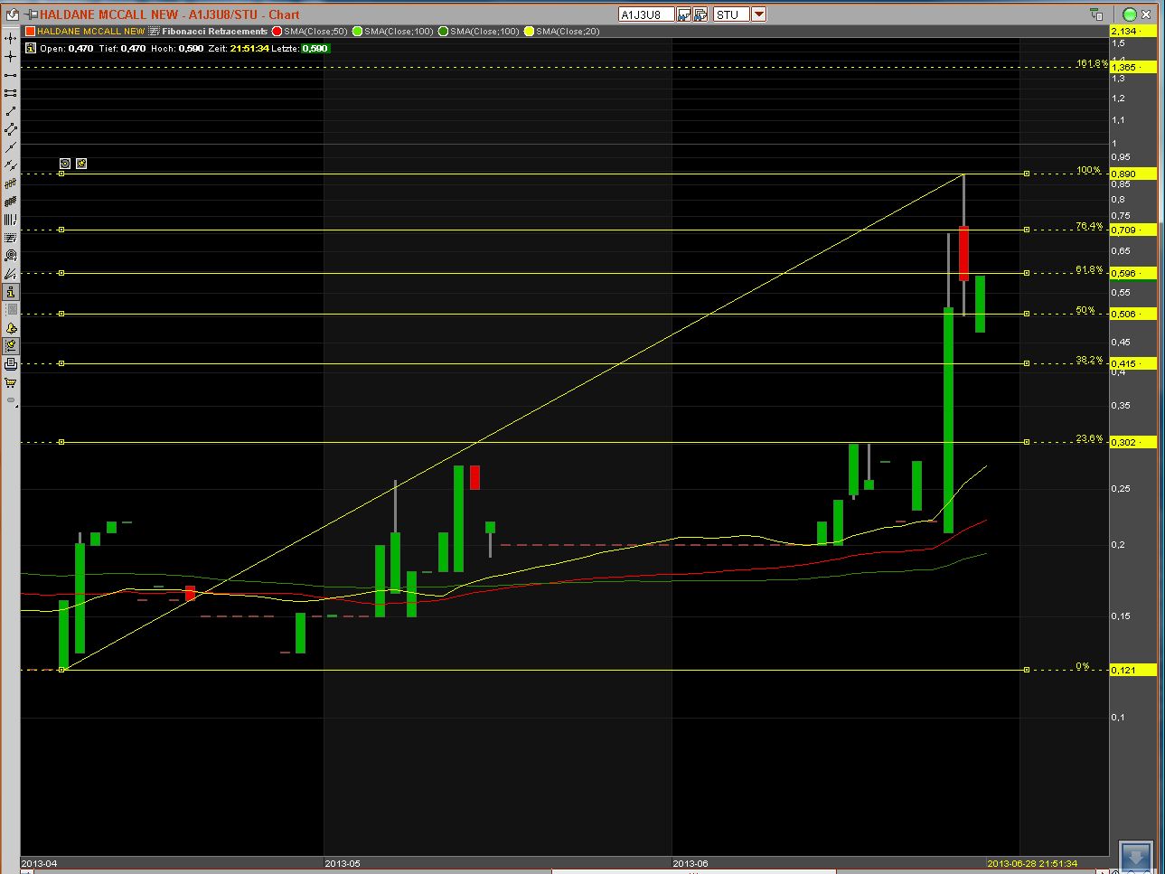
Task: Select the trend line drawing tool
Action: [11, 111]
